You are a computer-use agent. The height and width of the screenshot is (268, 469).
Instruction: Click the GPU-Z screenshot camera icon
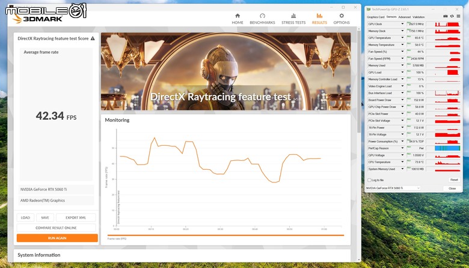[x=446, y=16]
